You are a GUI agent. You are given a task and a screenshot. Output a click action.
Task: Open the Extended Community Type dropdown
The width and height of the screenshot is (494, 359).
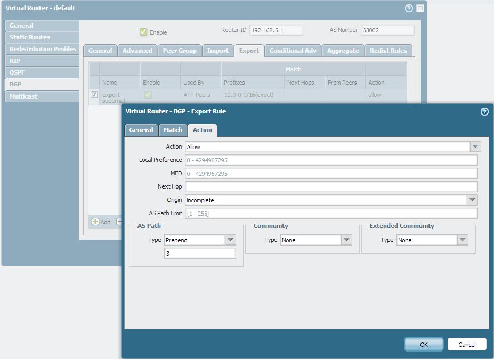[463, 240]
